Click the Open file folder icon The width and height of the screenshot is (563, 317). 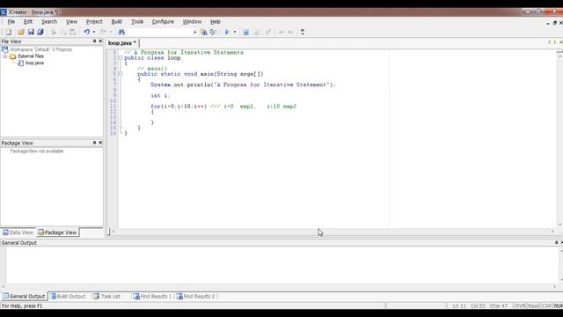click(21, 32)
